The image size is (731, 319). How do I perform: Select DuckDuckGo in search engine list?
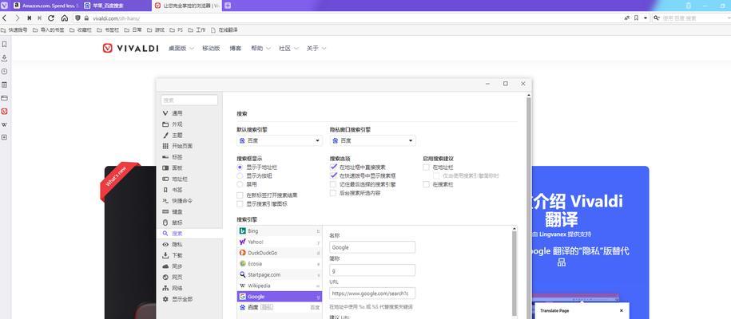click(x=279, y=253)
